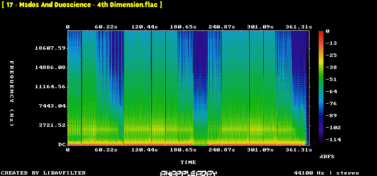The width and height of the screenshot is (377, 176).
Task: Click the 44100 Hz stereo info text
Action: [326, 173]
